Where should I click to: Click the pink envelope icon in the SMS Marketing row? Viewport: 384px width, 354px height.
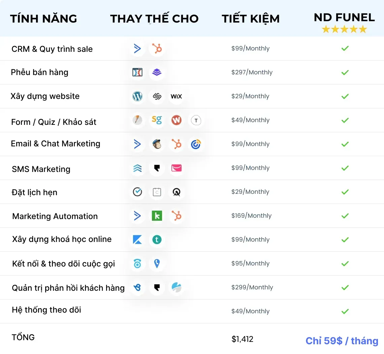(176, 168)
